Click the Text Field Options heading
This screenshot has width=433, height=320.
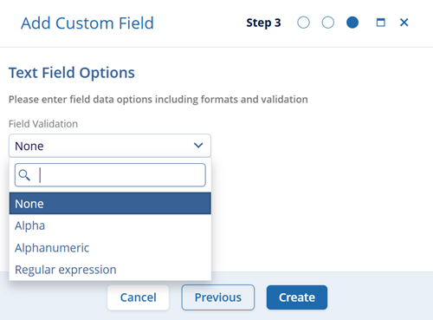72,73
